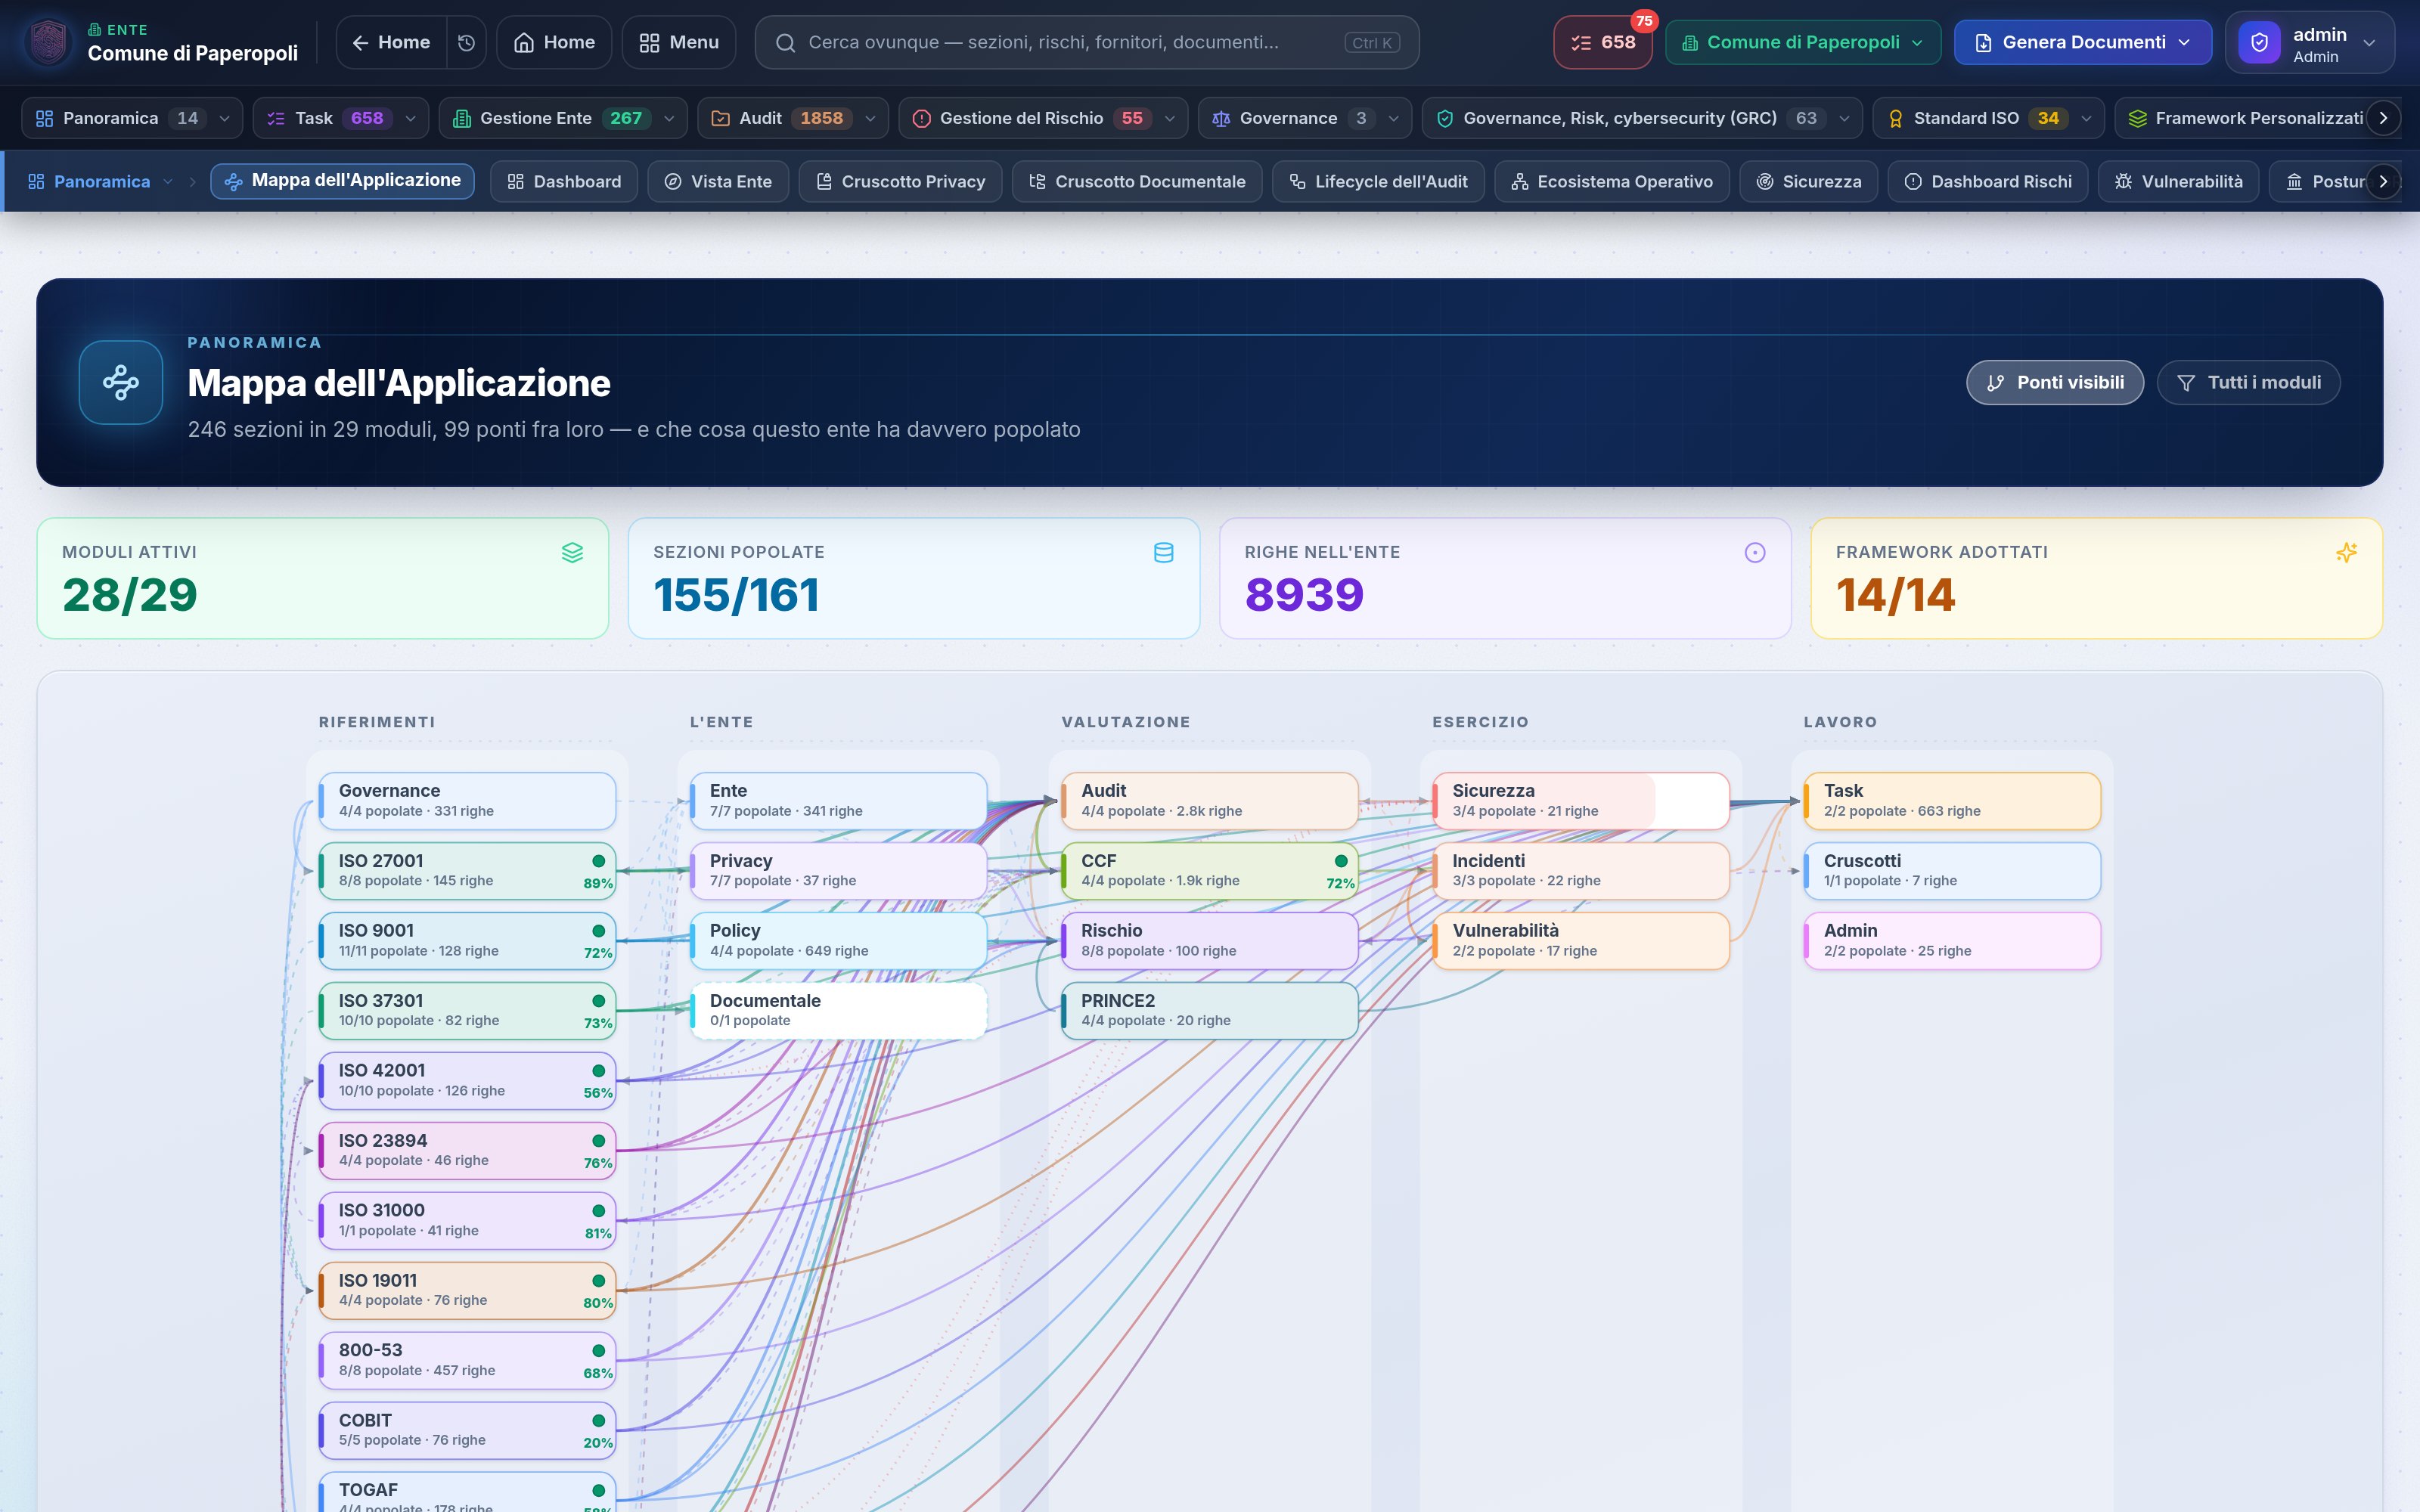Image resolution: width=2420 pixels, height=1512 pixels.
Task: Show more tabs in the Panoramica row
Action: point(2383,181)
